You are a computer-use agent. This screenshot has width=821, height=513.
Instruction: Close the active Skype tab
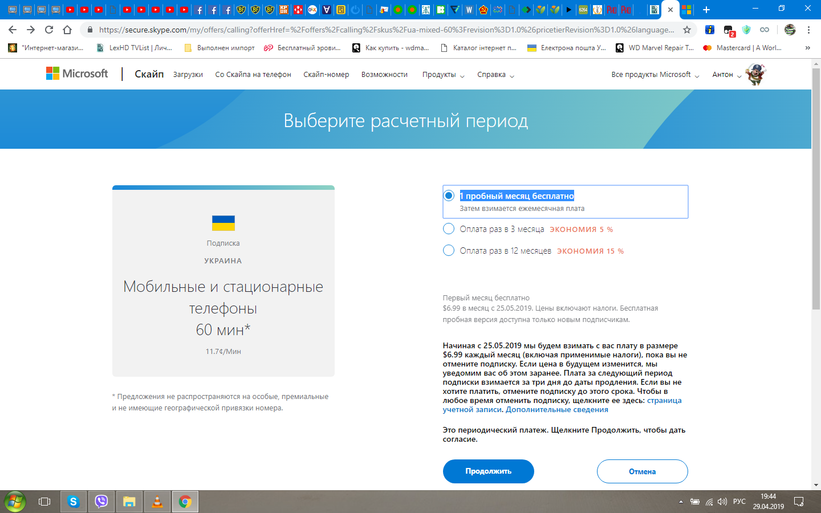[670, 10]
